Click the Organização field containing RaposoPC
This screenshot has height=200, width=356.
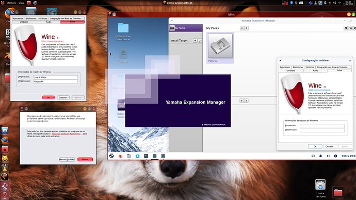pyautogui.click(x=55, y=81)
